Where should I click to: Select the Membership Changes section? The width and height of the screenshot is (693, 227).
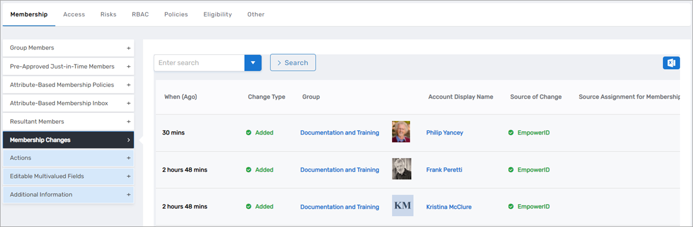coord(69,140)
